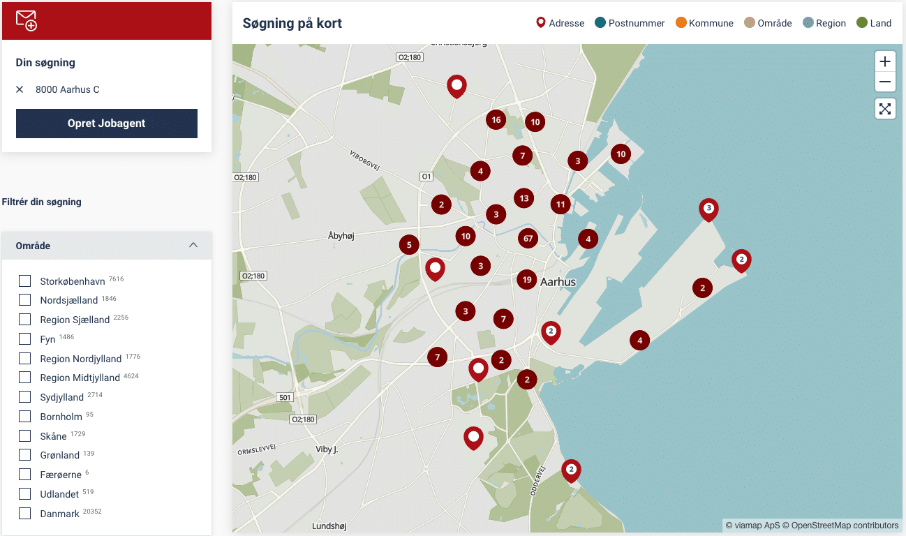Click the red pin marker near Viby J.

[473, 436]
